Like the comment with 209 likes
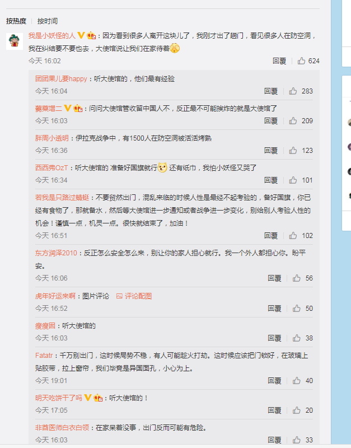351x448 pixels. pyautogui.click(x=293, y=120)
